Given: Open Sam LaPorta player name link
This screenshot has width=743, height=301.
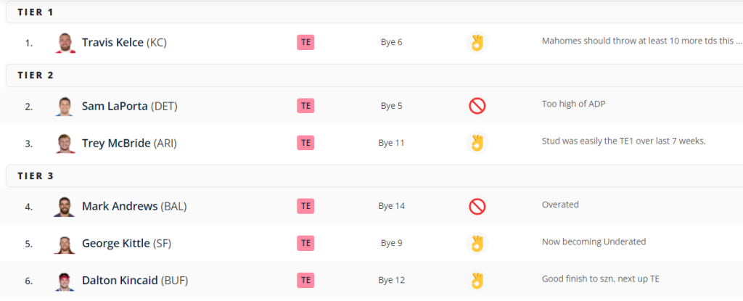Looking at the screenshot, I should tap(115, 106).
